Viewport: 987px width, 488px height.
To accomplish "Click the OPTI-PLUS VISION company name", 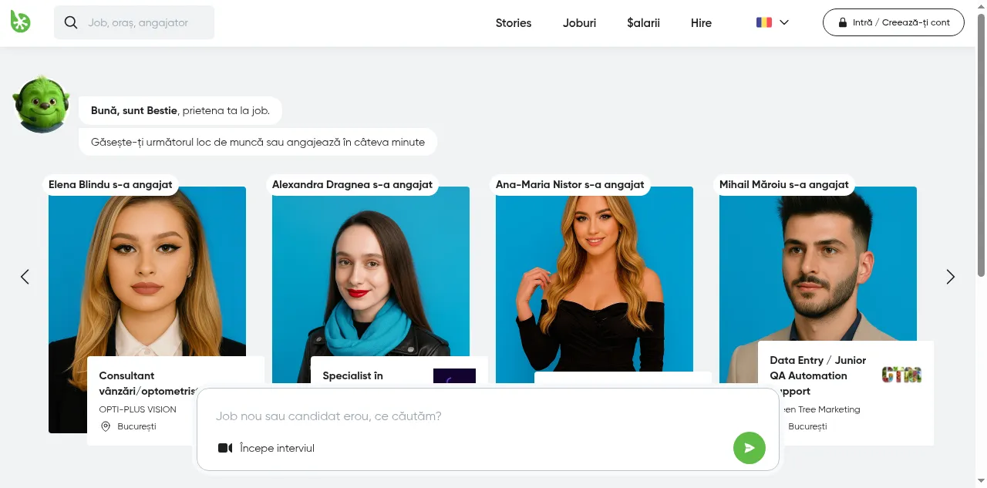I will point(138,409).
